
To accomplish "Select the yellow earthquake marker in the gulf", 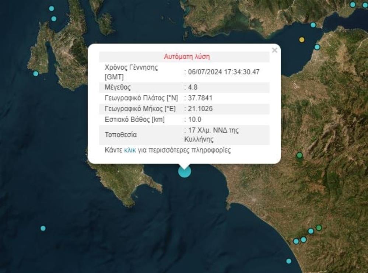I will pos(302,40).
